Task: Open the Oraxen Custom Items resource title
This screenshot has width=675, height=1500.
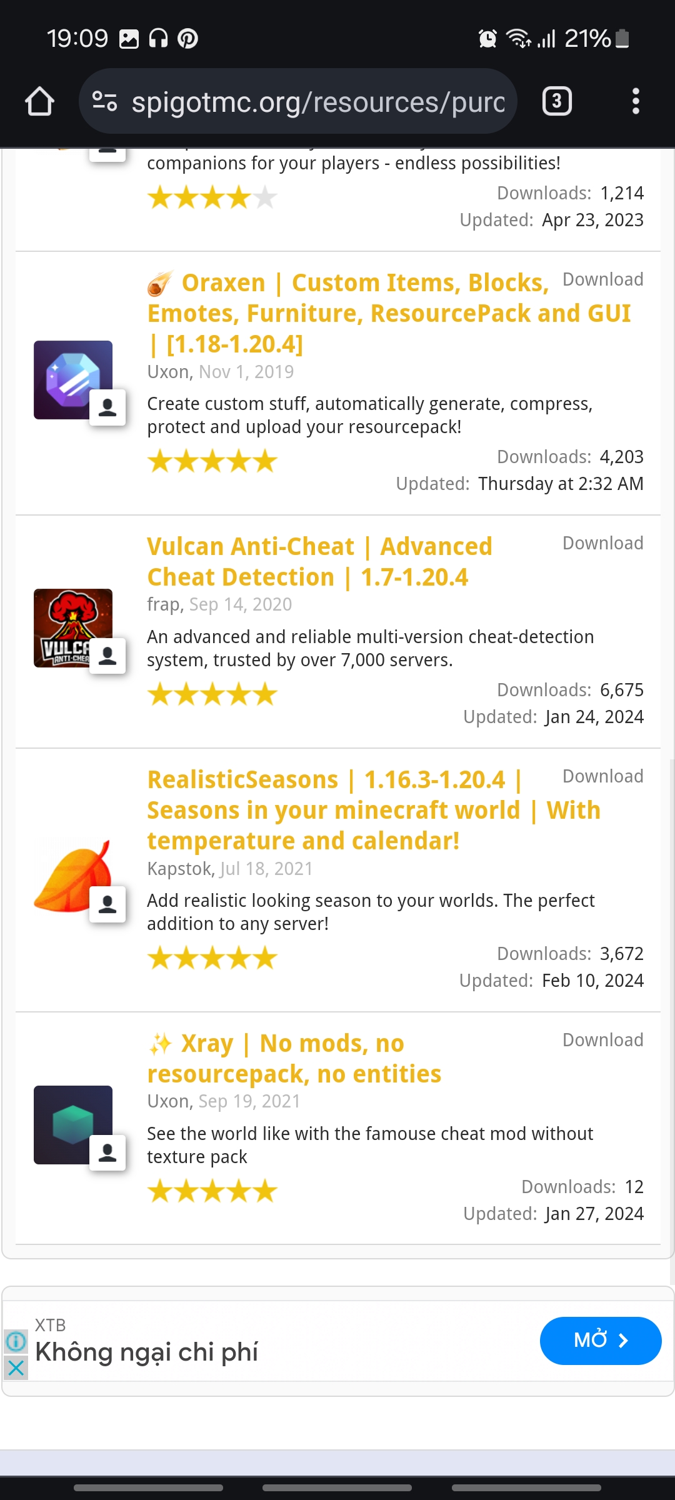Action: tap(388, 313)
